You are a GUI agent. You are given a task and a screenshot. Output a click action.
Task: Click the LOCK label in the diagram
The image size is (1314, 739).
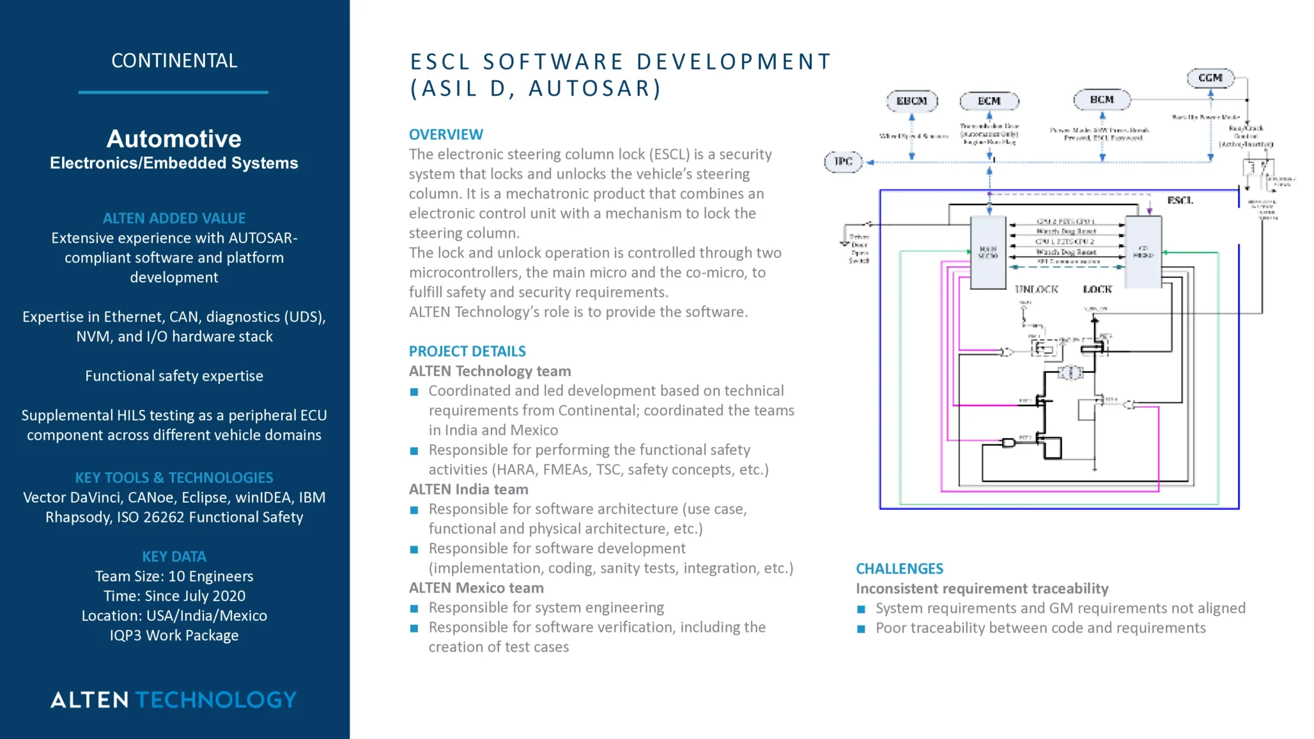(x=1097, y=289)
